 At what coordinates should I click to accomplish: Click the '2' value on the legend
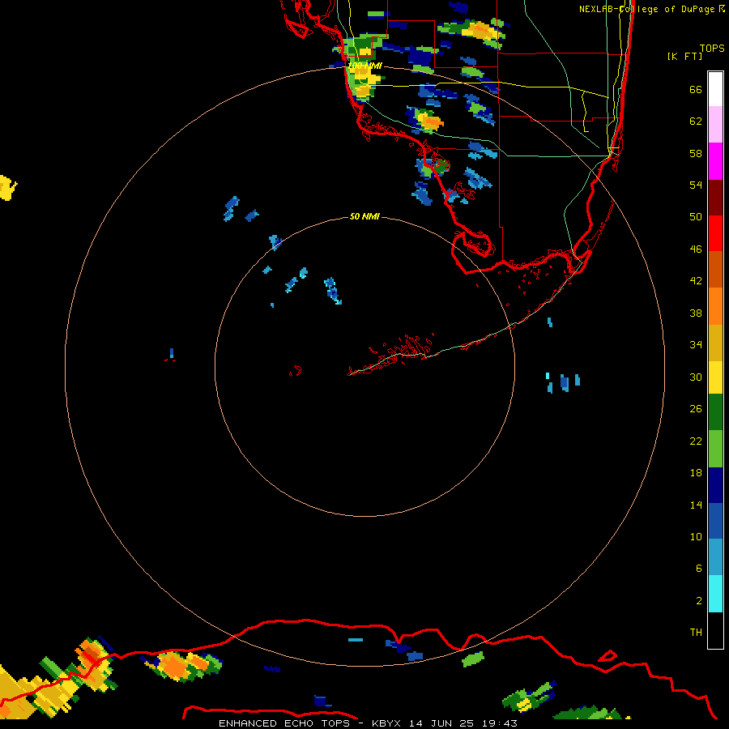698,601
